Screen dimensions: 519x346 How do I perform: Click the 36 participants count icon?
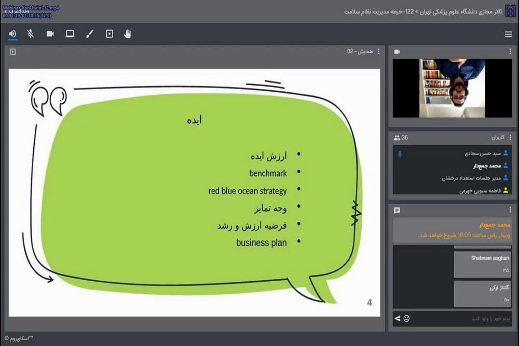(397, 137)
